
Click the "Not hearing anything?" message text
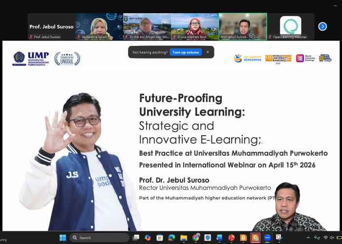[x=150, y=52]
